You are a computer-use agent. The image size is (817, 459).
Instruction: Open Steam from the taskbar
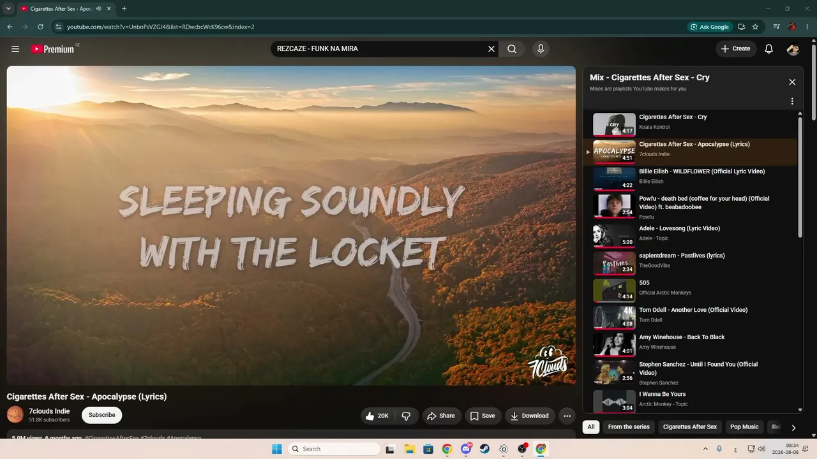pos(484,449)
